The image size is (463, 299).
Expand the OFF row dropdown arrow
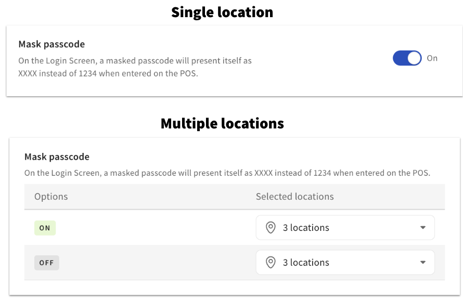point(423,263)
